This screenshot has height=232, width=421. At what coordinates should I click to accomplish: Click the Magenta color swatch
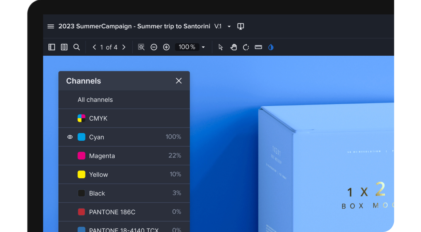(x=81, y=156)
